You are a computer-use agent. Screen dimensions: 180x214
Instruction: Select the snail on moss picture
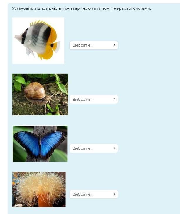40,95
